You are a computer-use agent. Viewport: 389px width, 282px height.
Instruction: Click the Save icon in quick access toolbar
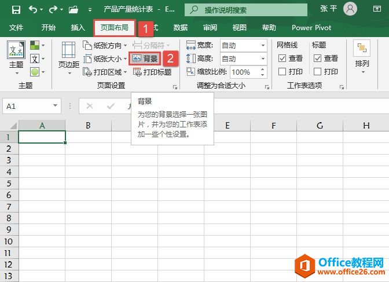tap(16, 10)
